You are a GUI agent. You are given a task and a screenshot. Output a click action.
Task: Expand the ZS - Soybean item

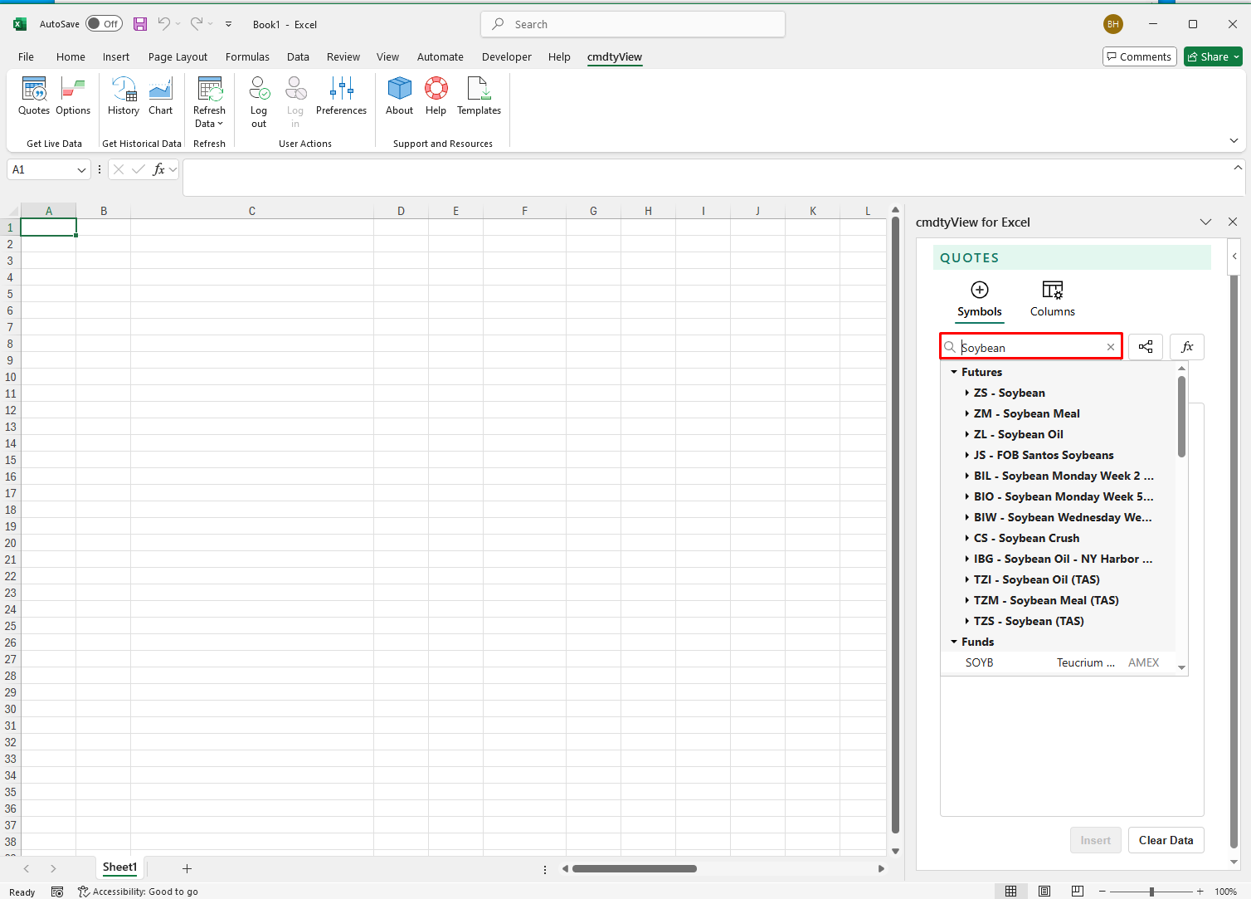click(967, 393)
